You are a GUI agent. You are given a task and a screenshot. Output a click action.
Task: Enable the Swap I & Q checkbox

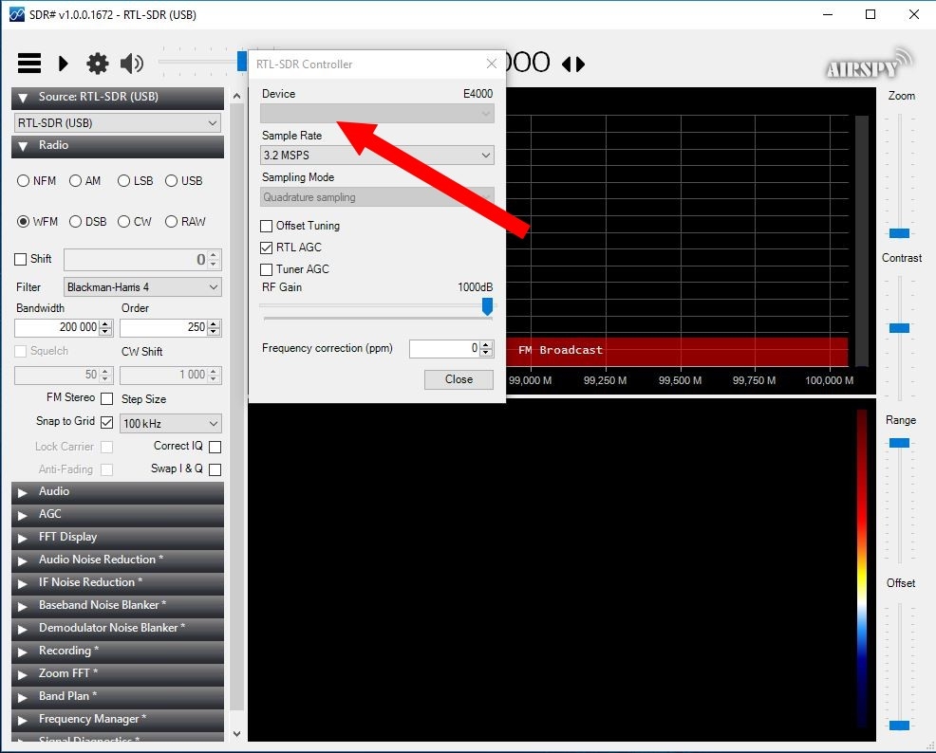coord(215,469)
